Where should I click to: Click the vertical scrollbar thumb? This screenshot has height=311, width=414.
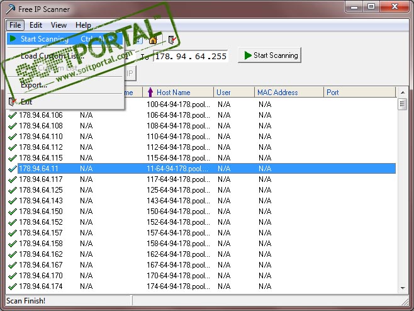coord(403,104)
